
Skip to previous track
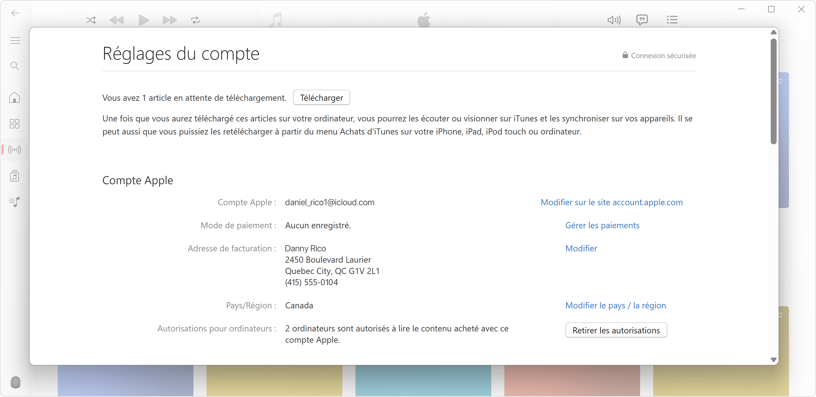point(117,20)
